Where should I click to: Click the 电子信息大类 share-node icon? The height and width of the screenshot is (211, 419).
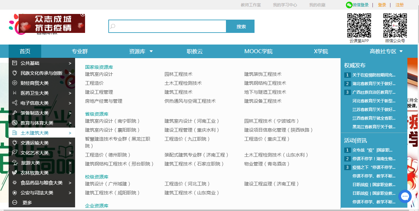(15, 103)
